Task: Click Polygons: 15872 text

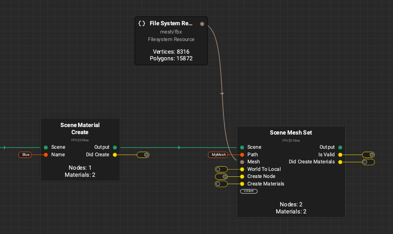Action: point(171,58)
